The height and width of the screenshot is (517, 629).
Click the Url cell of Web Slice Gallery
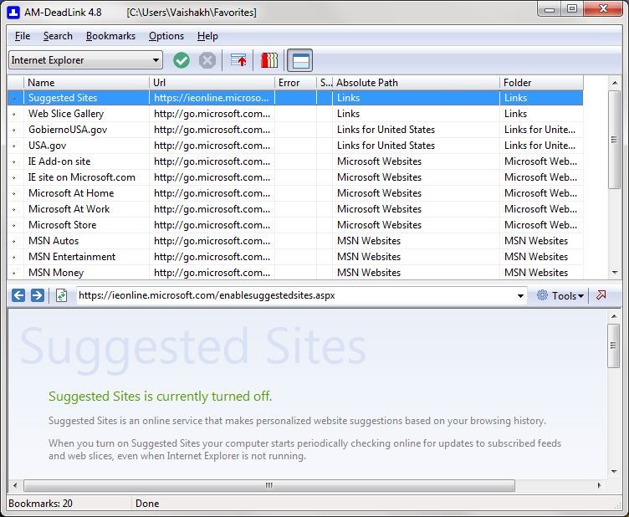coord(212,114)
